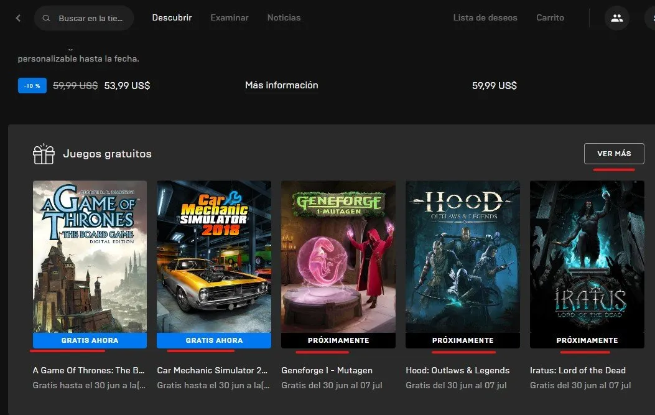The height and width of the screenshot is (415, 655).
Task: Open the account icon at top right
Action: (652, 18)
